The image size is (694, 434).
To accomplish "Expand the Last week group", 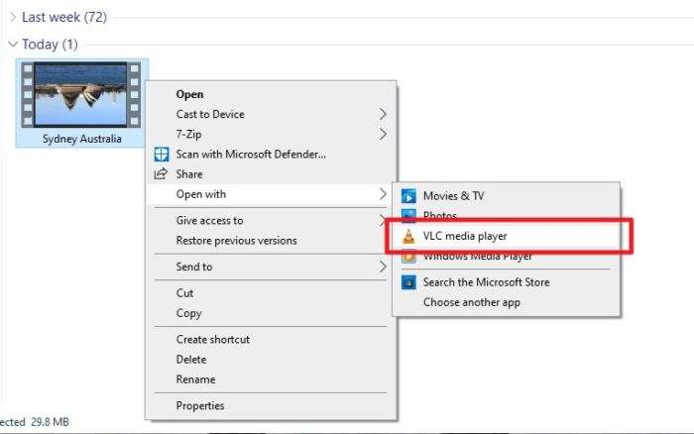I will (x=13, y=17).
